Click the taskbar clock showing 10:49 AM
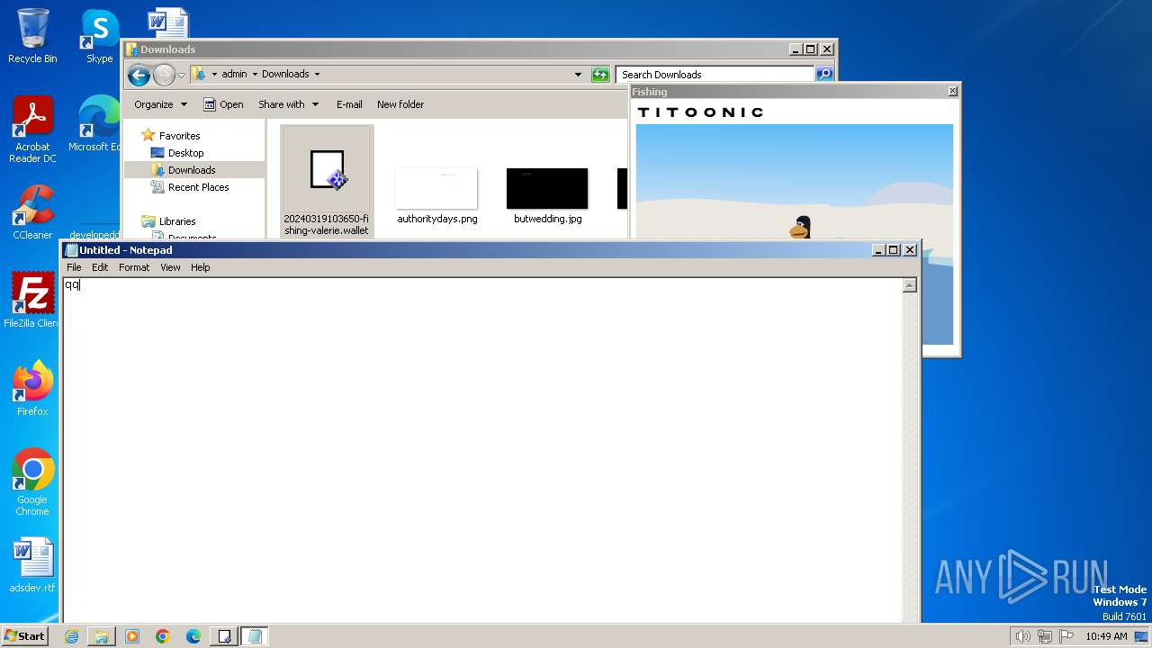The height and width of the screenshot is (648, 1152). pos(1106,636)
